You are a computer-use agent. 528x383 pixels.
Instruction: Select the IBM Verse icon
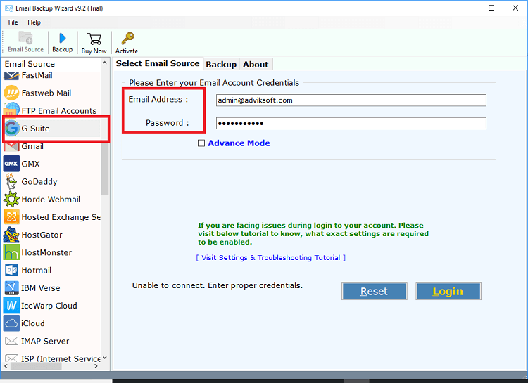11,287
